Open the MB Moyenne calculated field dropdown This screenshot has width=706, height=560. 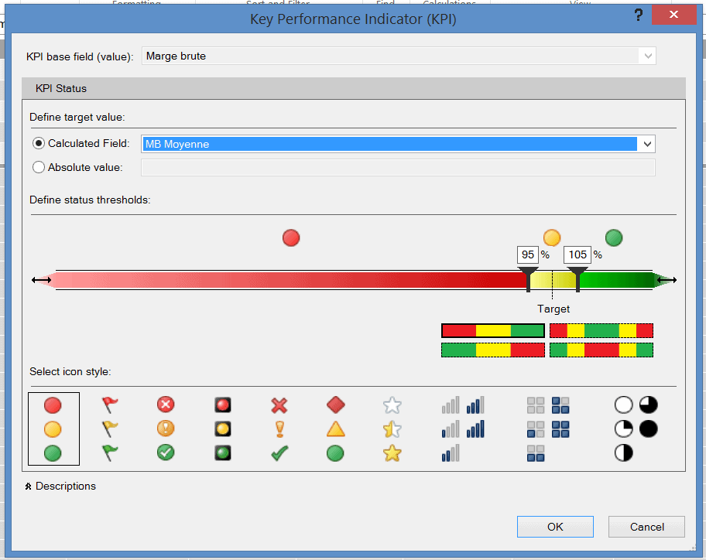tap(647, 144)
